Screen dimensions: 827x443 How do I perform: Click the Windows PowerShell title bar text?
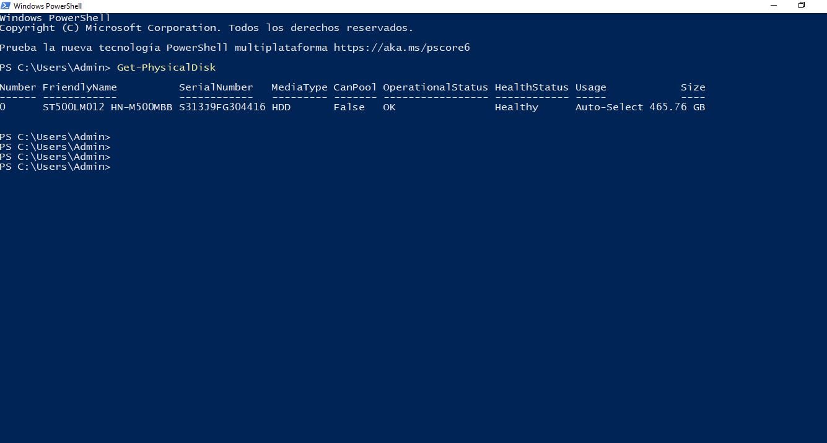[x=48, y=6]
